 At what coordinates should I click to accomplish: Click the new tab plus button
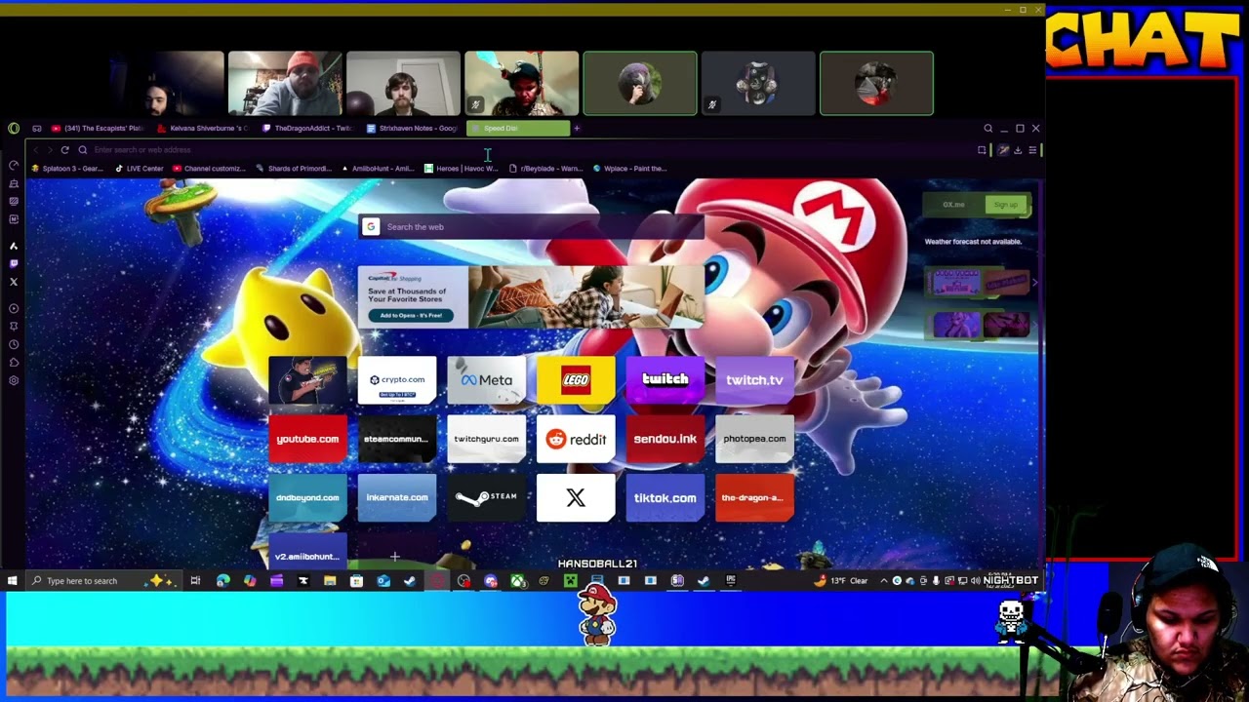pyautogui.click(x=577, y=128)
